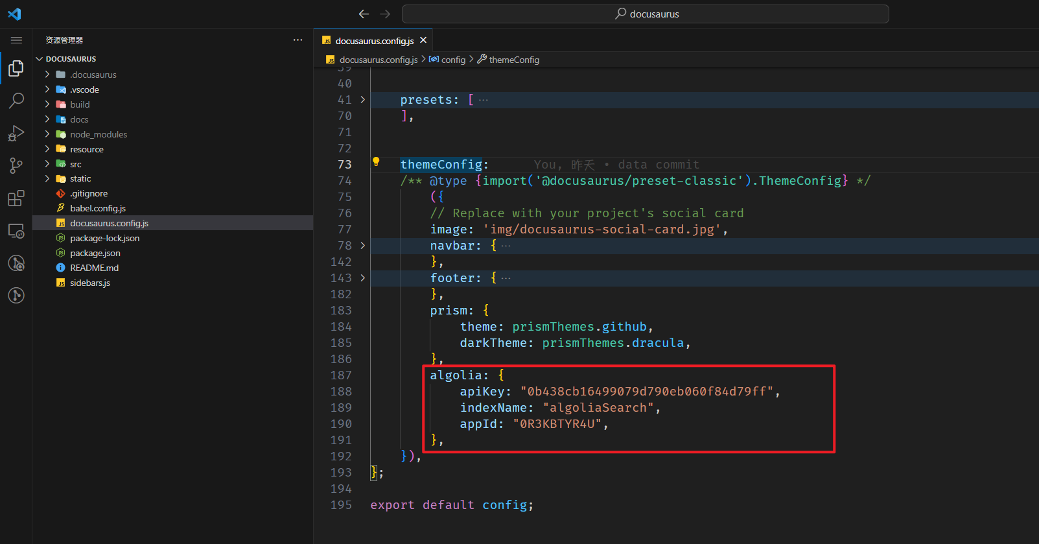Screen dimensions: 1039x544
Task: Open the explorer panel more actions menu
Action: coord(298,40)
